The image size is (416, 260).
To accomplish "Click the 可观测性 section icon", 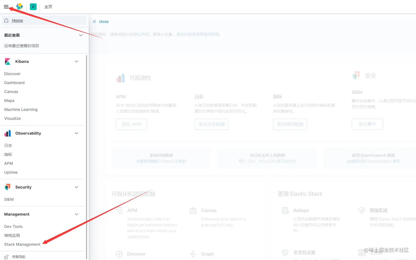I will coord(120,78).
